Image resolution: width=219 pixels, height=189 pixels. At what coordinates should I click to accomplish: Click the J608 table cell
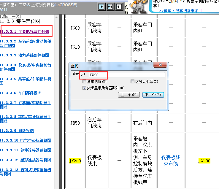[x=75, y=28]
